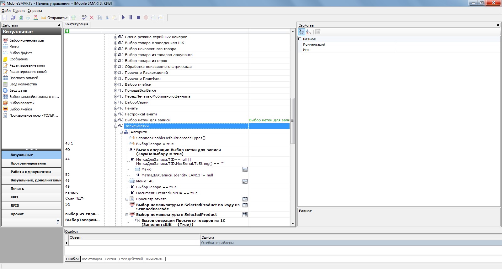This screenshot has height=269, width=502.
Task: Collapse the 'Разное' properties category
Action: (x=300, y=39)
